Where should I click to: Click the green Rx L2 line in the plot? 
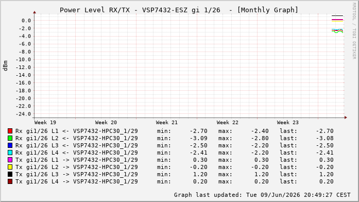338,32
